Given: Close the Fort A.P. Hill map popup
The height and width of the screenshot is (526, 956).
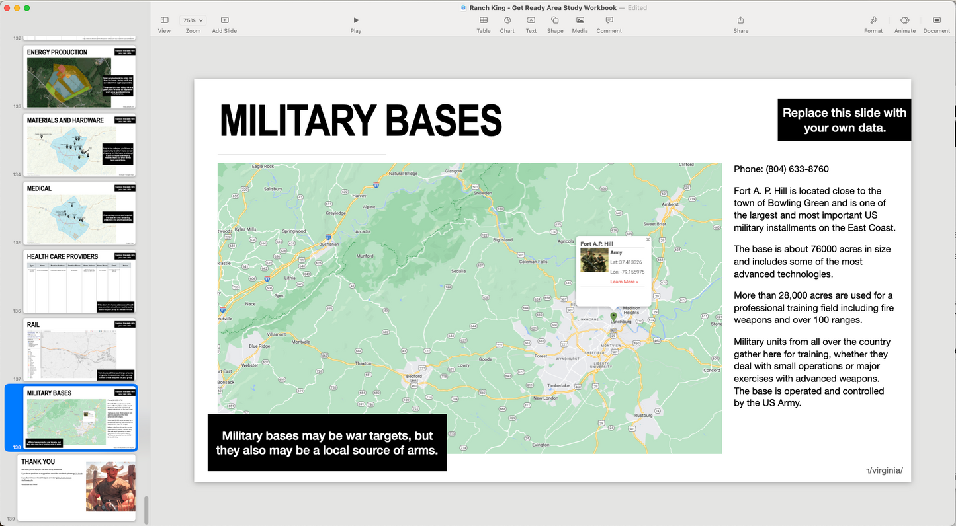Looking at the screenshot, I should coord(648,240).
